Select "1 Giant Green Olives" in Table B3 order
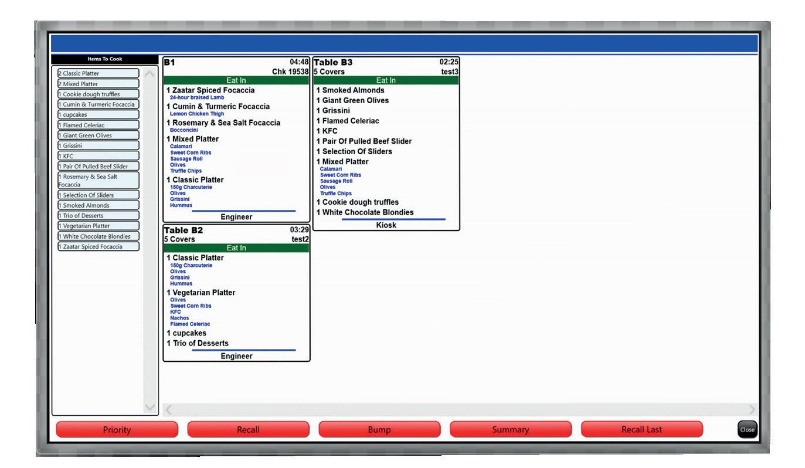The height and width of the screenshot is (468, 805). tap(352, 100)
